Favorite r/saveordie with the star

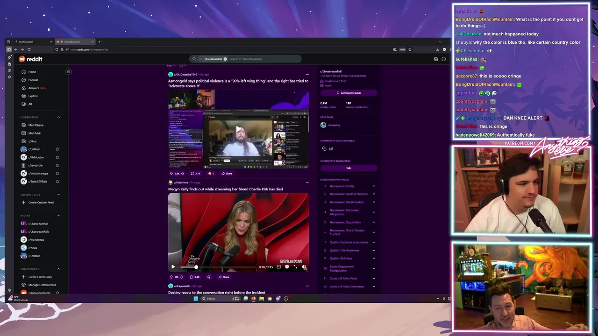[57, 165]
